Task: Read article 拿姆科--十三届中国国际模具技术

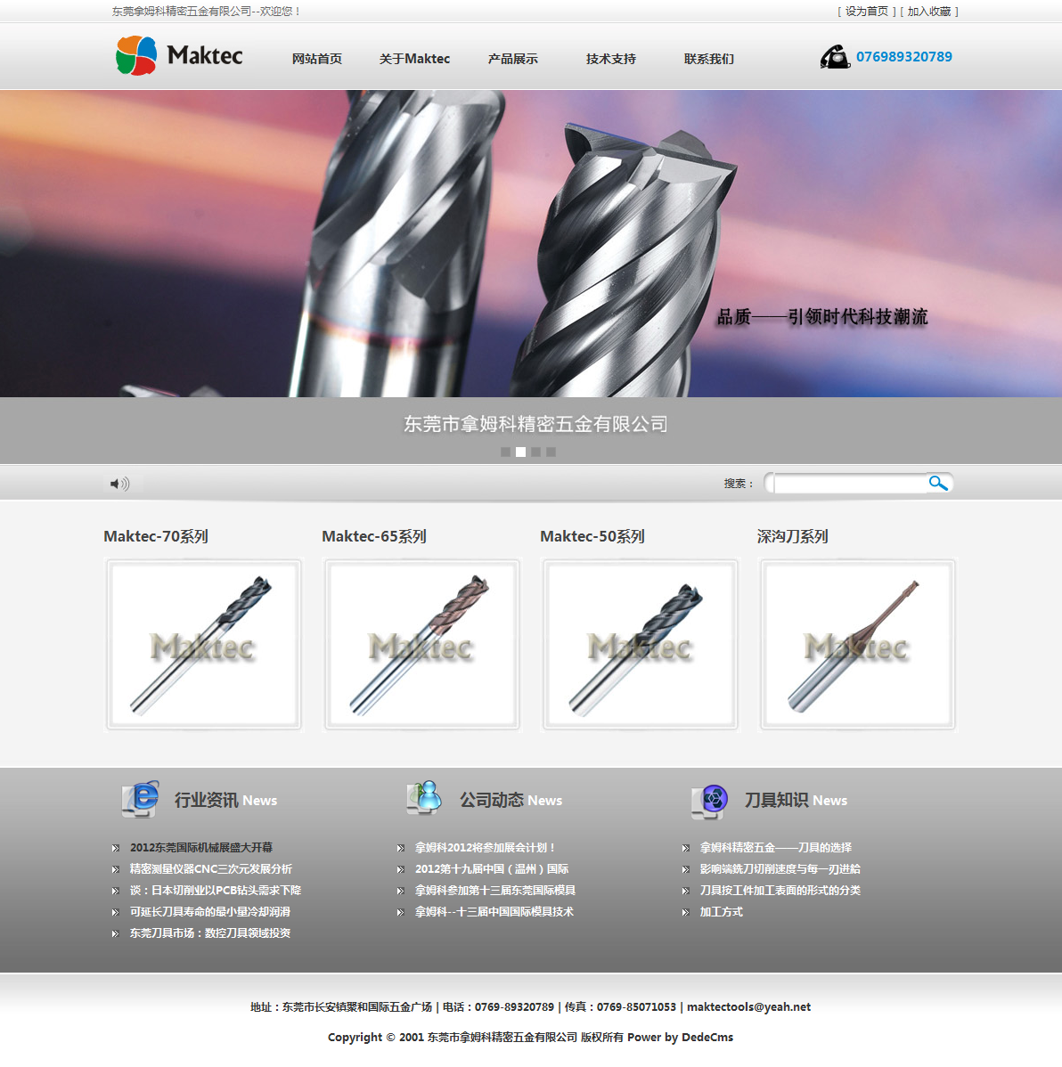Action: click(494, 912)
